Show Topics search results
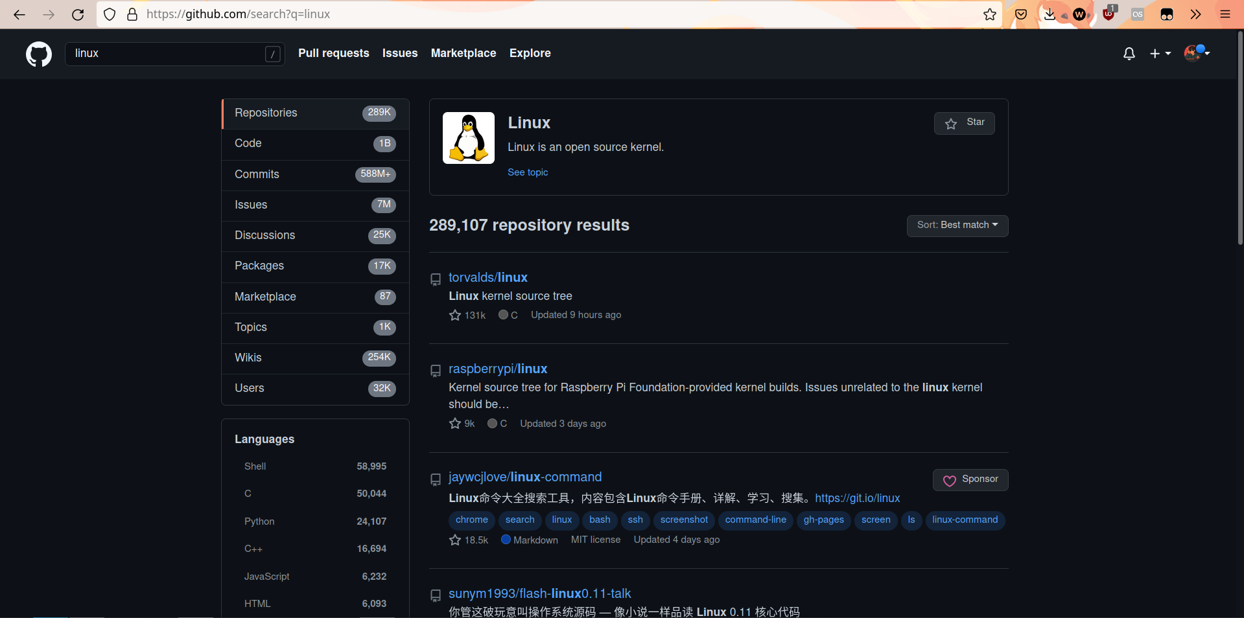 [x=316, y=328]
